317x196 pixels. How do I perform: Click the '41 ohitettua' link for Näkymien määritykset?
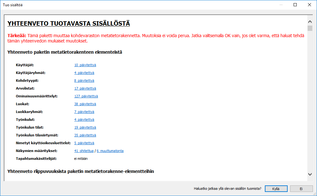(x=84, y=151)
